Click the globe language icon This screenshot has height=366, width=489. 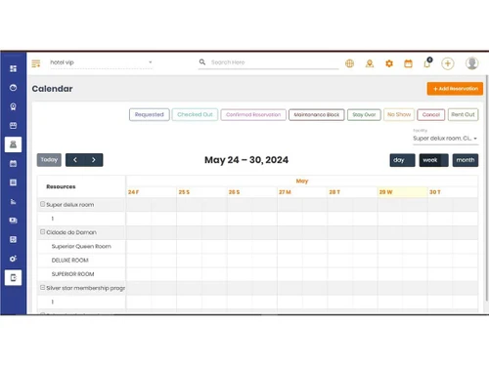tap(349, 63)
